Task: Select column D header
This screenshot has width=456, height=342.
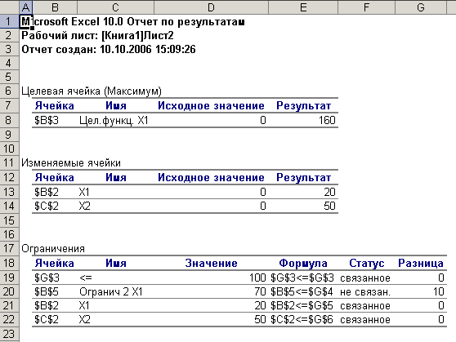Action: [211, 7]
